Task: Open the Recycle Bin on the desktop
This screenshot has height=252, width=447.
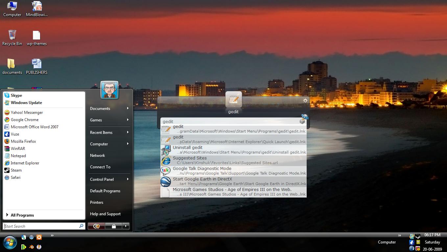Action: pos(12,35)
